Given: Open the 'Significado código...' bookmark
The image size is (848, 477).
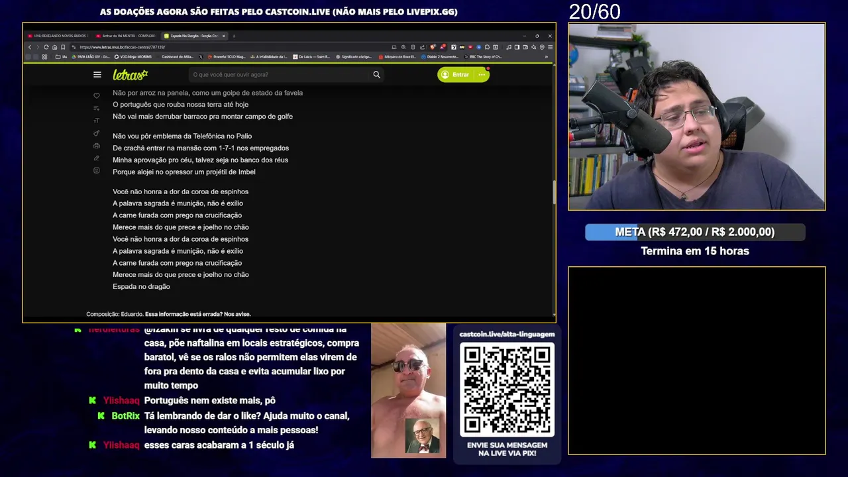Looking at the screenshot, I should click(x=353, y=57).
